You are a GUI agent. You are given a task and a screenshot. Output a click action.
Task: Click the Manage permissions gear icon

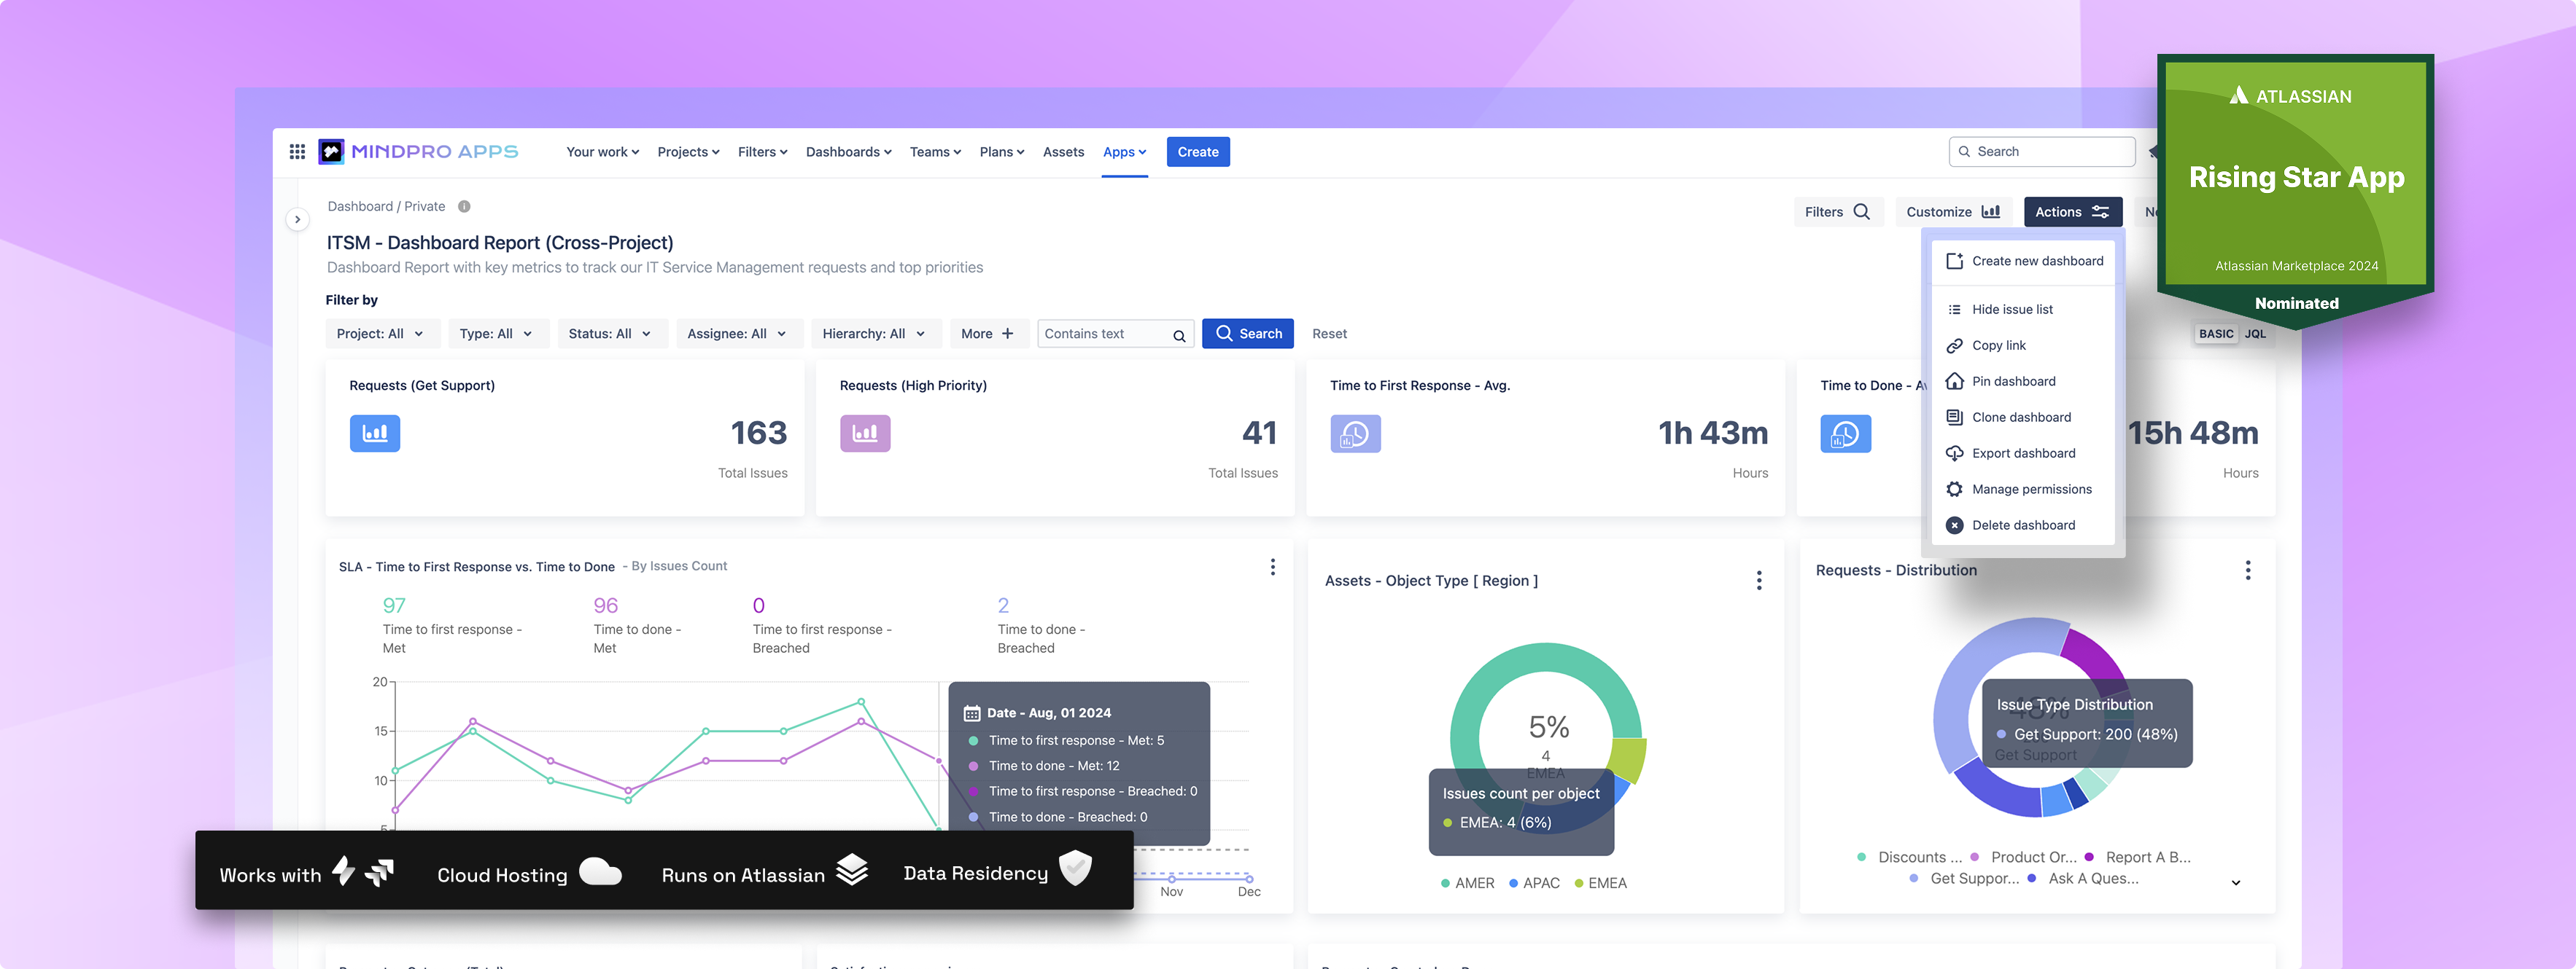point(1954,490)
